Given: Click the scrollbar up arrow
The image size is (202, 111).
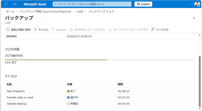Looking at the screenshot, I should 200,35.
